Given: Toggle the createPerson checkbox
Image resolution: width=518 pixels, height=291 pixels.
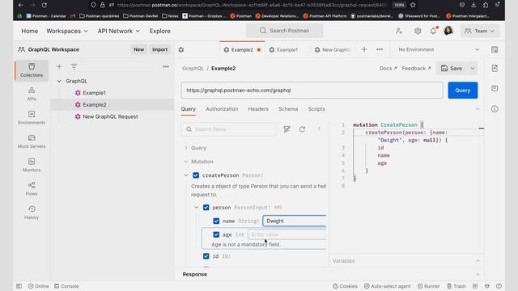Looking at the screenshot, I should pos(196,175).
